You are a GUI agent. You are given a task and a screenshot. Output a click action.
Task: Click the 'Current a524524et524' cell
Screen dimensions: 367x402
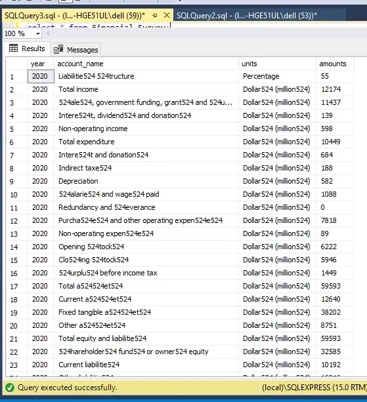pyautogui.click(x=146, y=299)
